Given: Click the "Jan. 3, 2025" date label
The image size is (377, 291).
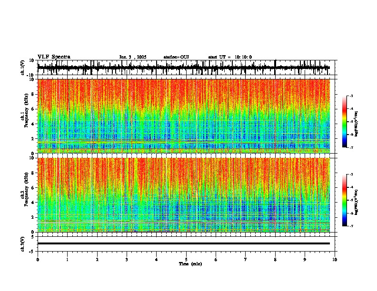Looking at the screenshot, I should tap(133, 57).
